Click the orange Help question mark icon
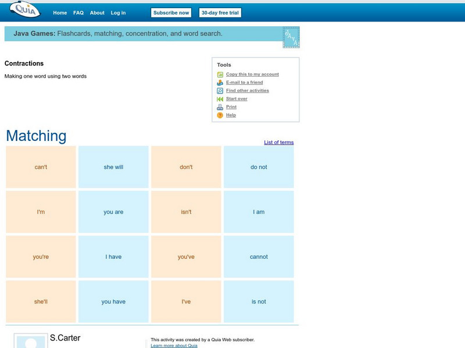The height and width of the screenshot is (348, 465). click(x=220, y=115)
